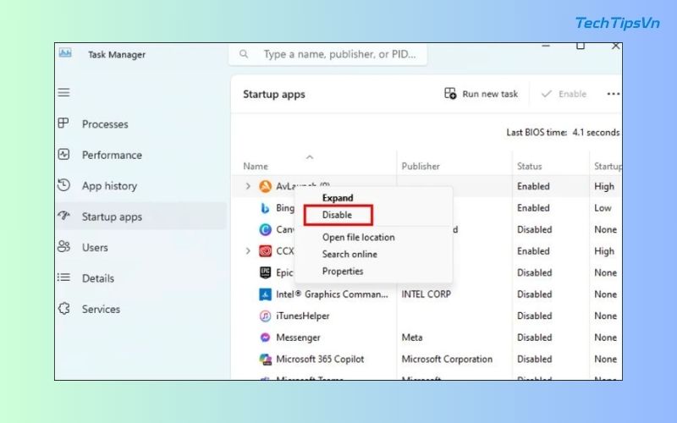Screen dimensions: 677x423
Task: Maximize the Task Manager window
Action: click(581, 46)
